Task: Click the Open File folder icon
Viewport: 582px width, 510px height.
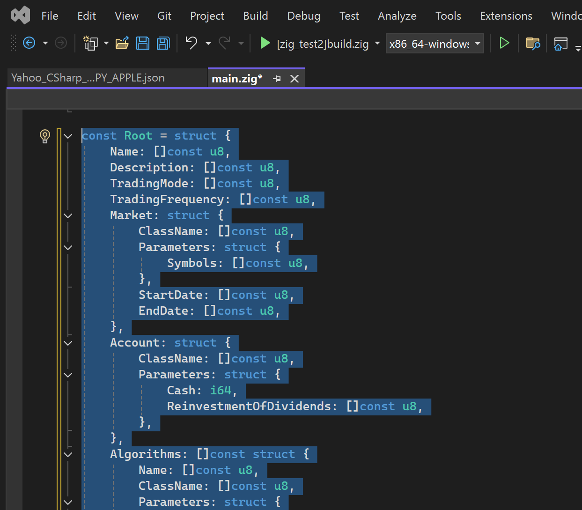Action: (x=122, y=43)
